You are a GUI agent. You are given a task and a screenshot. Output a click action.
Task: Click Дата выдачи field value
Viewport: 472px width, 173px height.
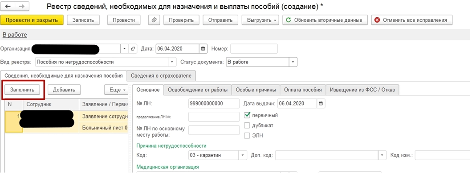pos(297,103)
